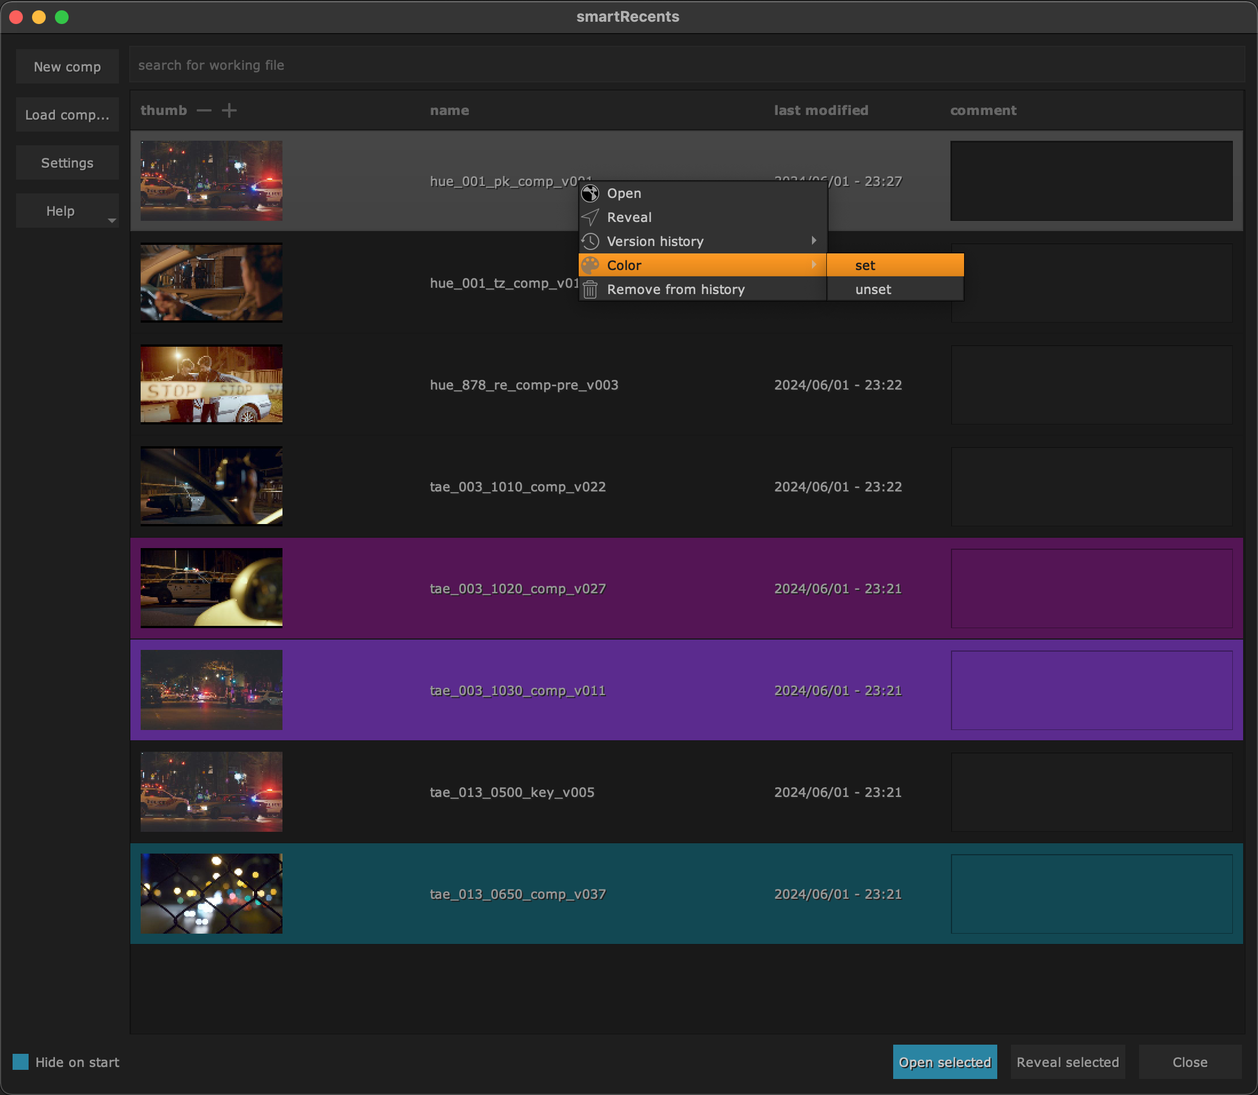
Task: Click the Reveal paper-plane icon
Action: point(590,217)
